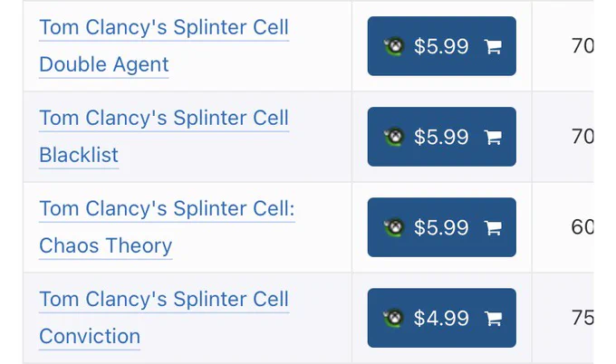Click the score 60 in the Chaos Theory row
The image size is (616, 364).
point(582,227)
